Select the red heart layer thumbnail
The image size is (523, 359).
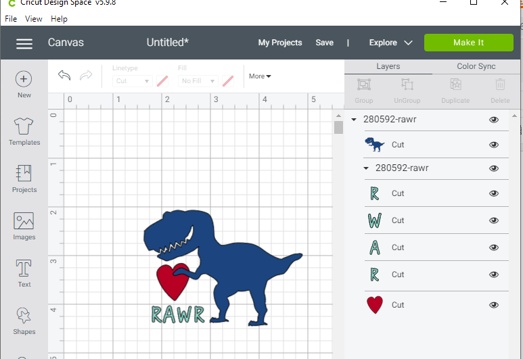click(x=375, y=305)
